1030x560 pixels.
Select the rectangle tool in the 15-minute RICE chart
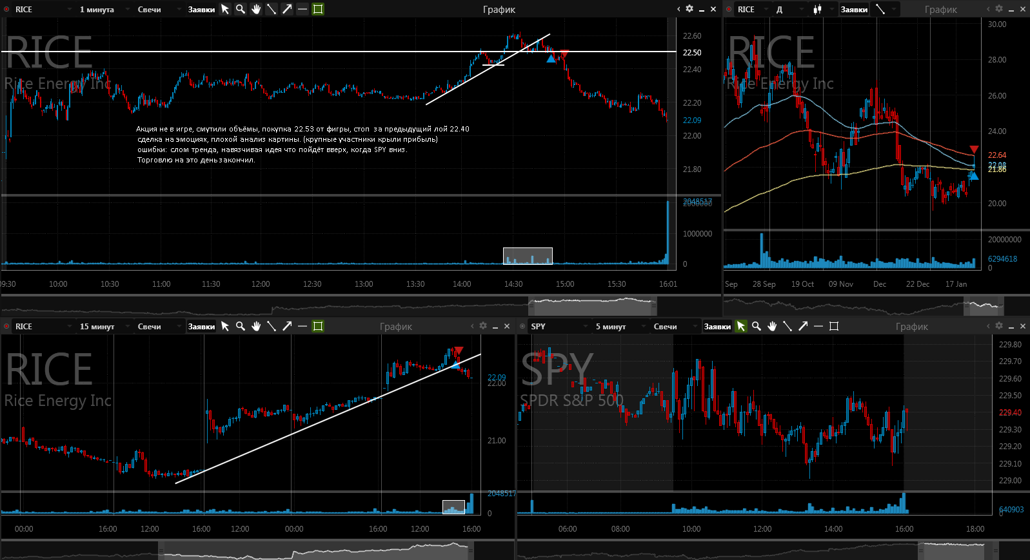pyautogui.click(x=318, y=326)
